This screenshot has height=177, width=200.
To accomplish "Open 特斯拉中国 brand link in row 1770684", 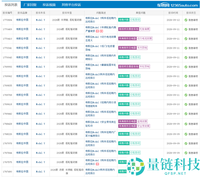I will coord(22,20).
